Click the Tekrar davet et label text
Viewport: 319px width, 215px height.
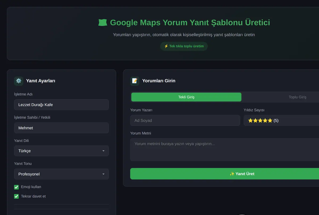click(33, 196)
